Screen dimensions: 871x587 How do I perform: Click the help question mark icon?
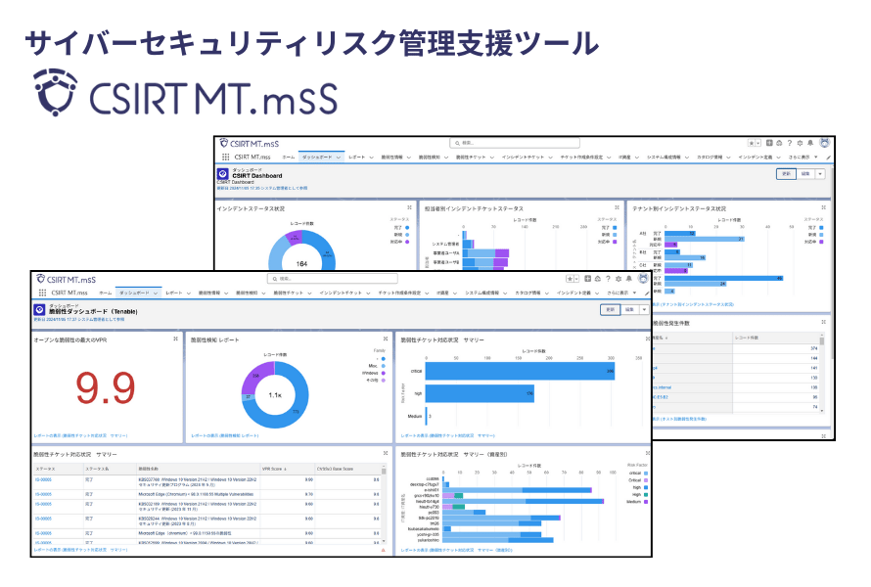(608, 278)
